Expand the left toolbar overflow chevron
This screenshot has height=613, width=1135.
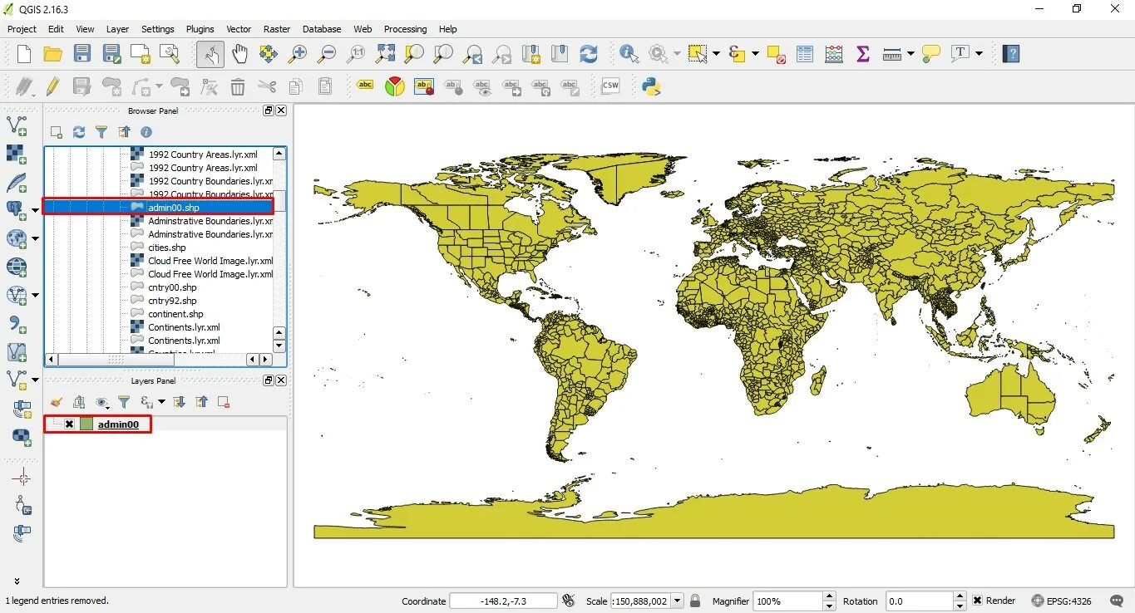tap(17, 581)
